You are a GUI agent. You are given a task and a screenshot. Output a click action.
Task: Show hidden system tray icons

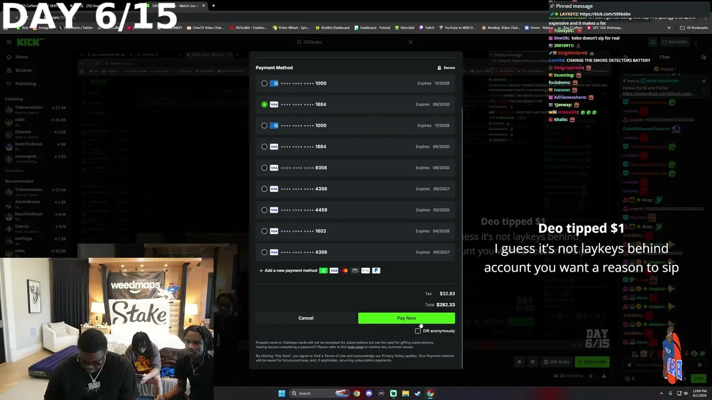point(661,393)
